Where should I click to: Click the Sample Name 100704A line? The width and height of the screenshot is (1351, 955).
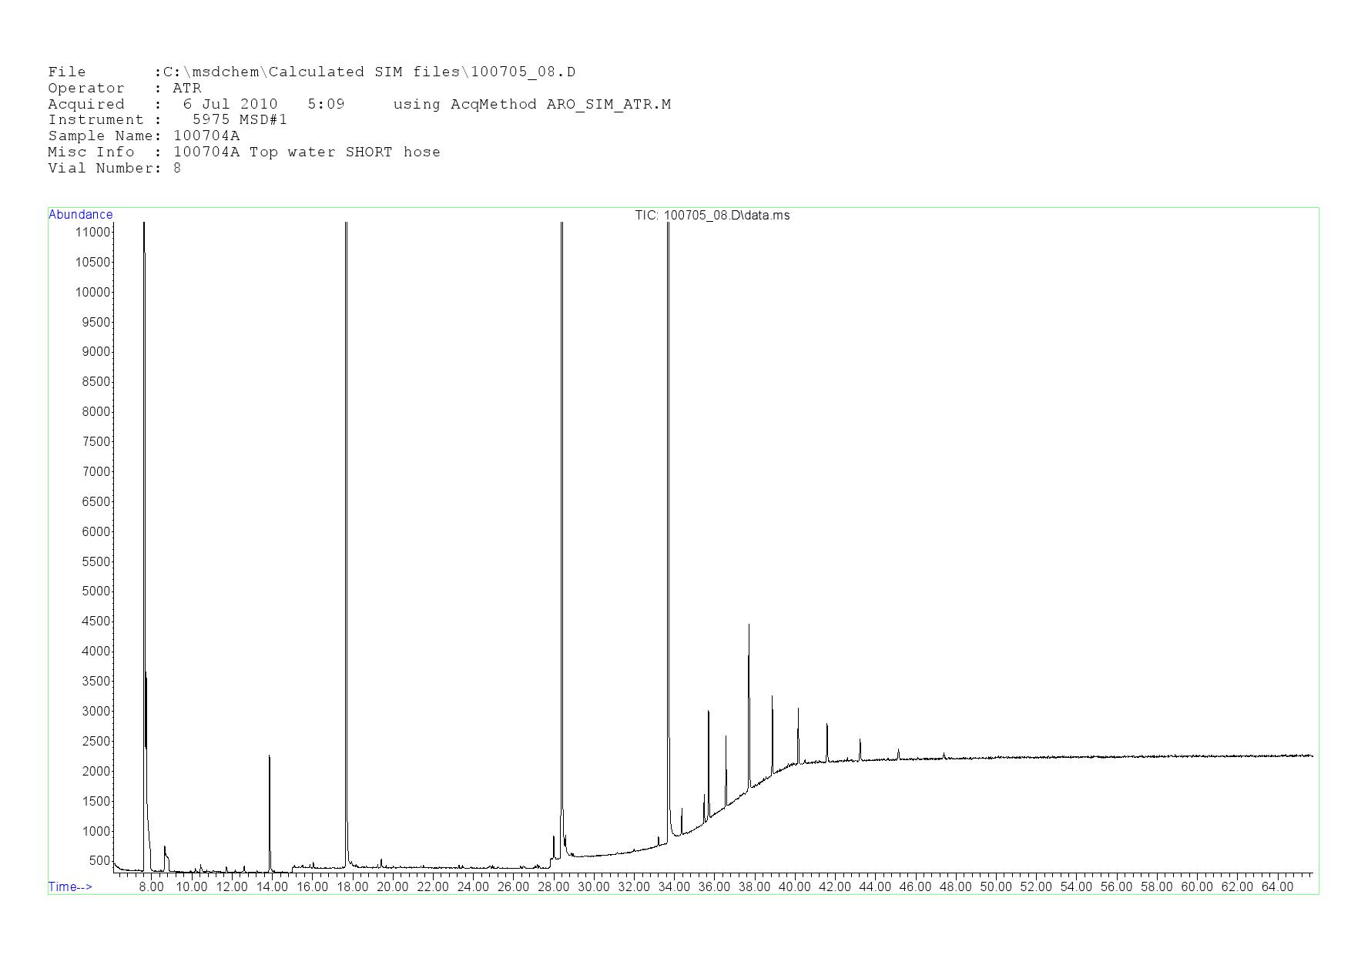point(144,136)
